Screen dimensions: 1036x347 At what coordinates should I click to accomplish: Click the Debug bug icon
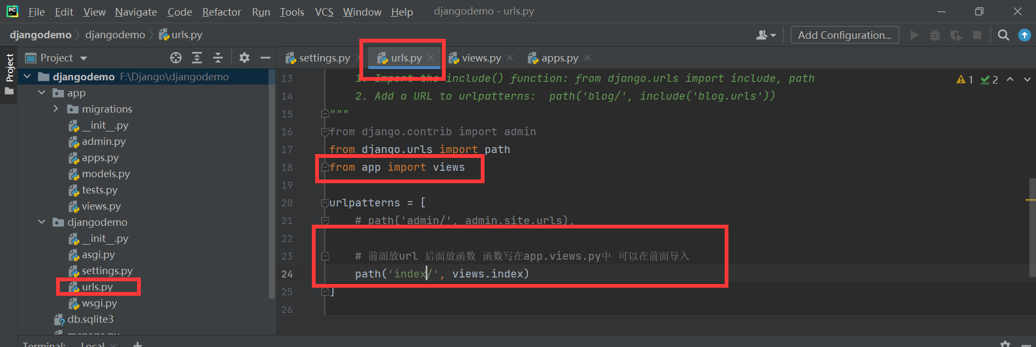(935, 35)
